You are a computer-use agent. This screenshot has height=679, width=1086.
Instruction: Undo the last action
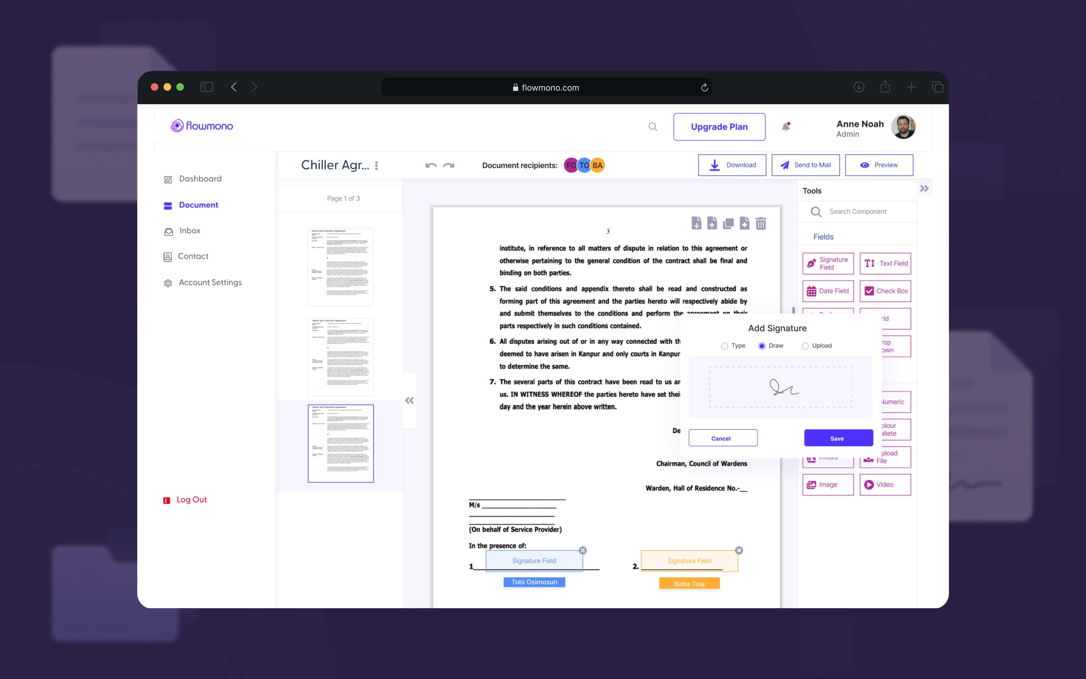coord(431,165)
